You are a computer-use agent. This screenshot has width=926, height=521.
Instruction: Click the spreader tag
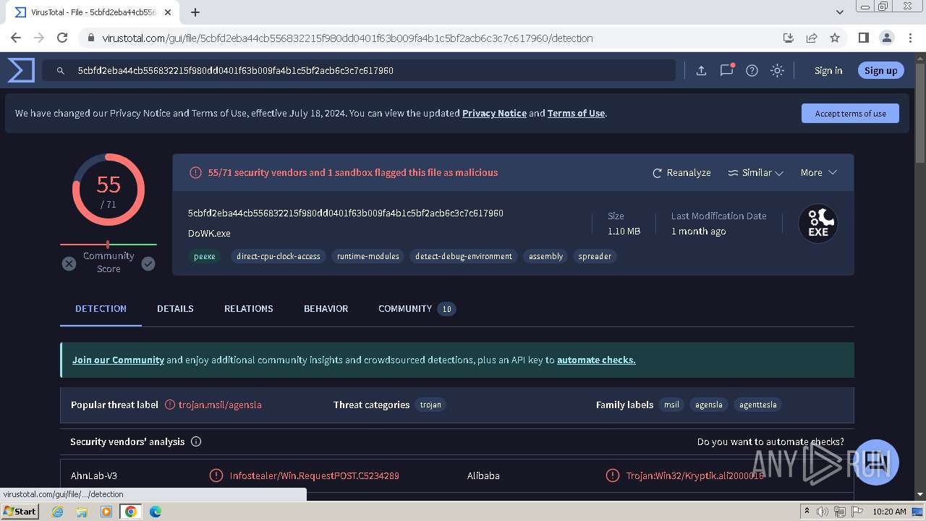pos(595,256)
